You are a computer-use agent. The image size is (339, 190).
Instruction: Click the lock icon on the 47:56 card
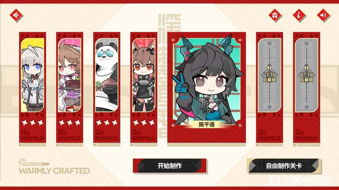(x=307, y=67)
